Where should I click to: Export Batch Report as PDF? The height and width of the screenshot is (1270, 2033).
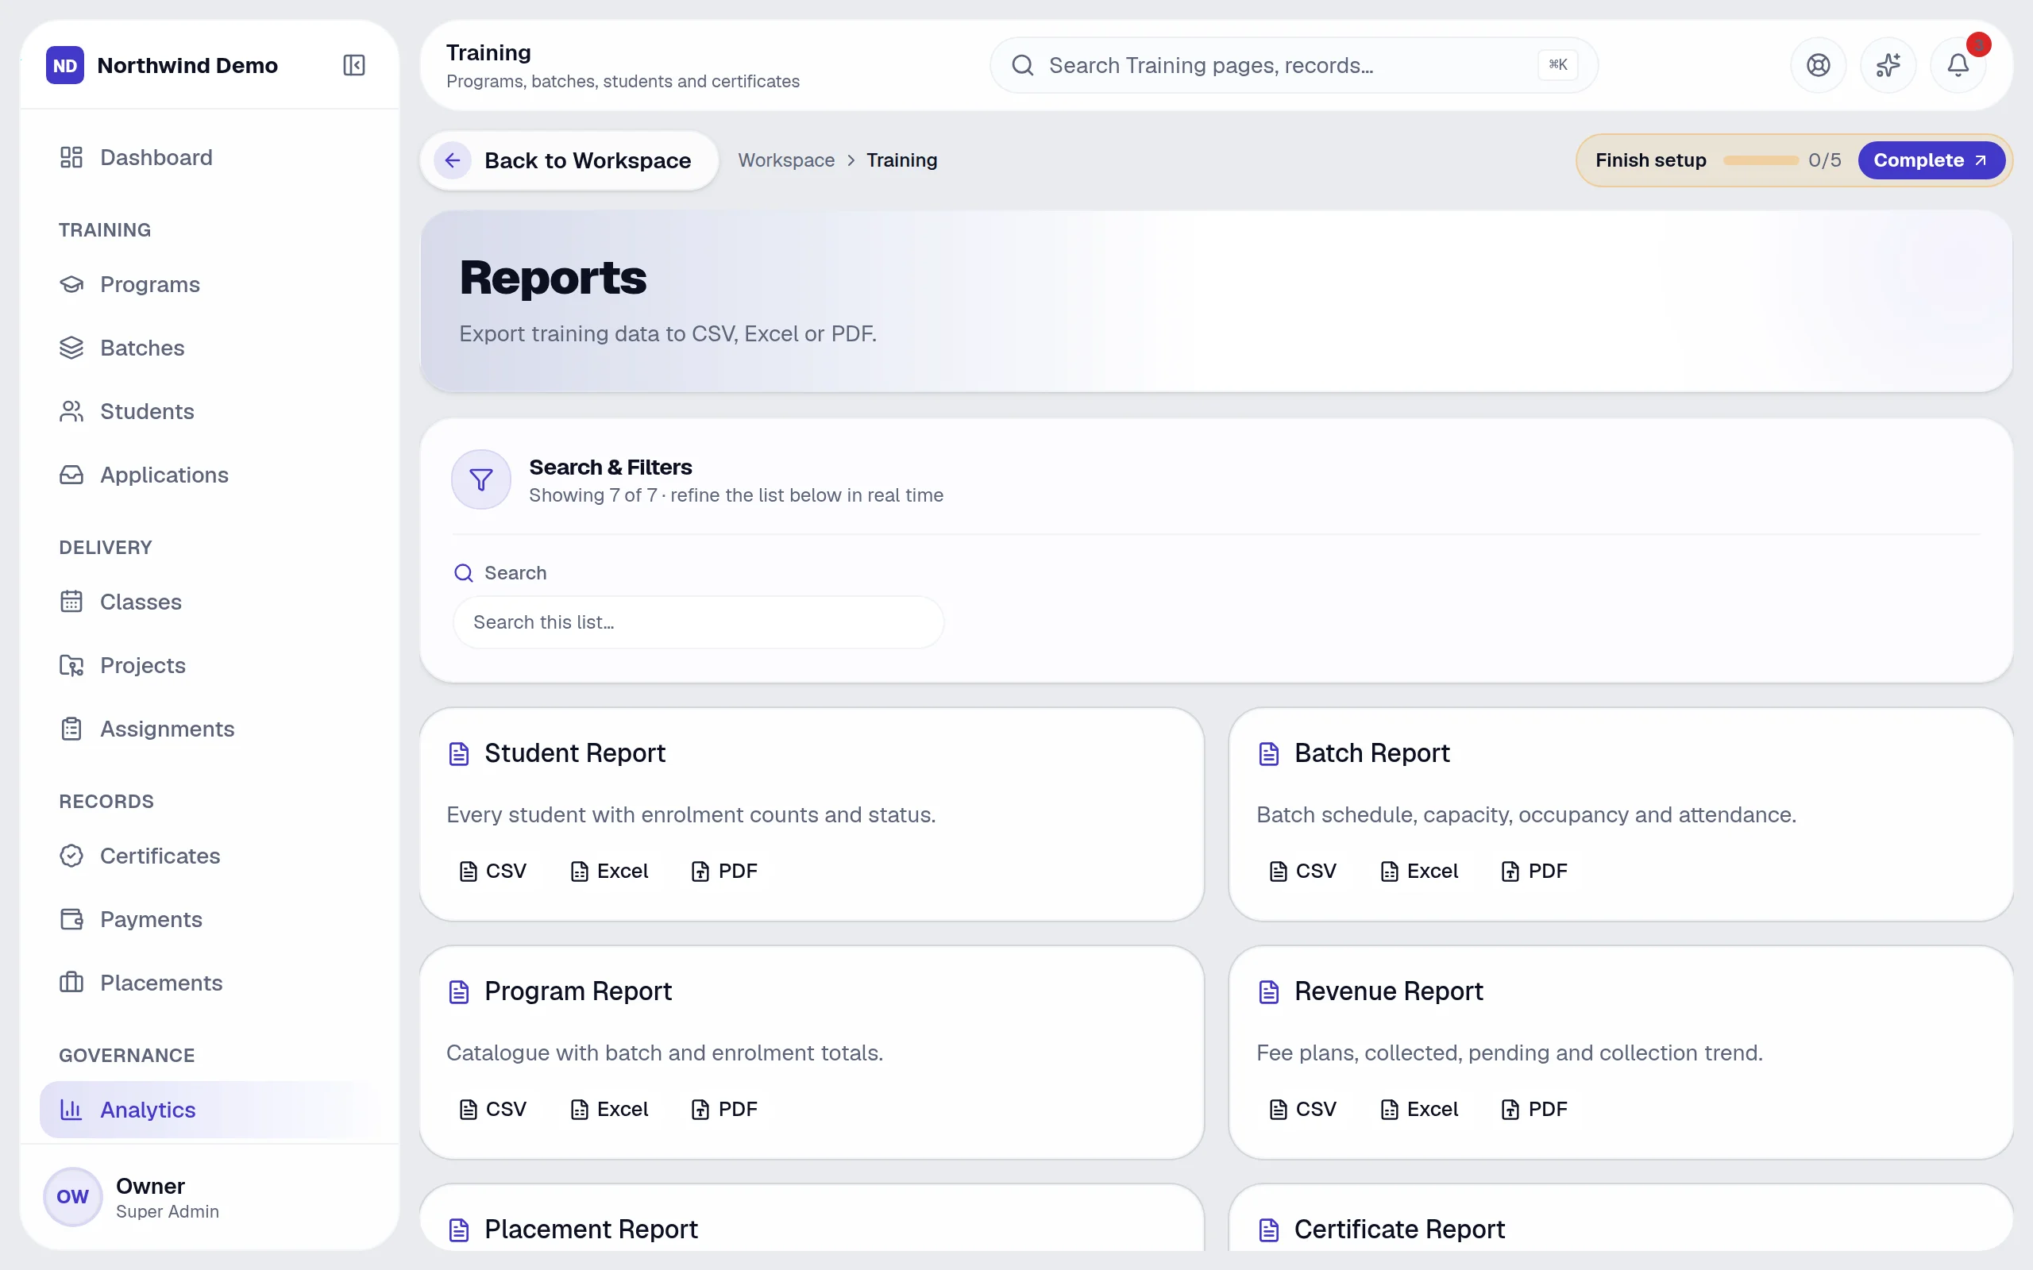tap(1533, 871)
